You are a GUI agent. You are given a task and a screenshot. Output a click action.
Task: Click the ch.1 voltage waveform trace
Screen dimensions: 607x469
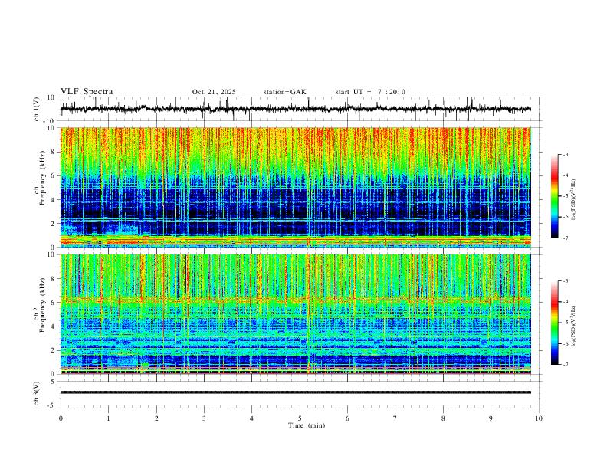click(296, 109)
